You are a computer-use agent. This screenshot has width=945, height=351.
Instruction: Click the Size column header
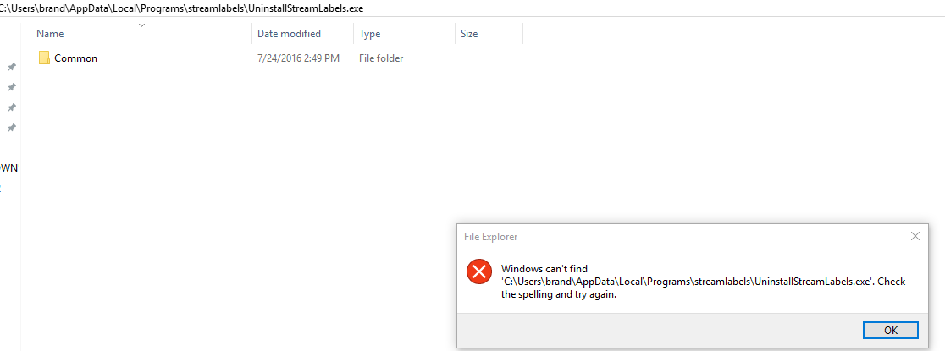(469, 34)
